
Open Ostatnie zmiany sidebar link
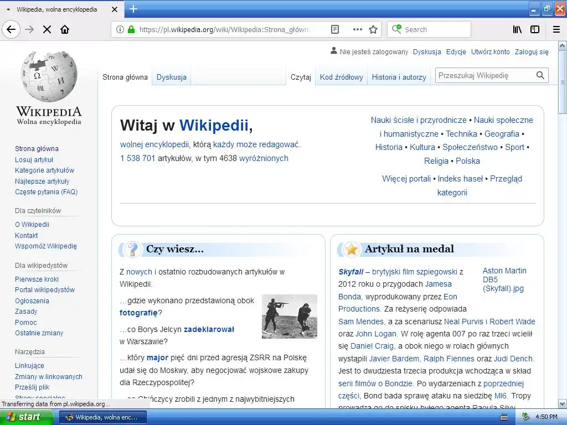[x=39, y=333]
